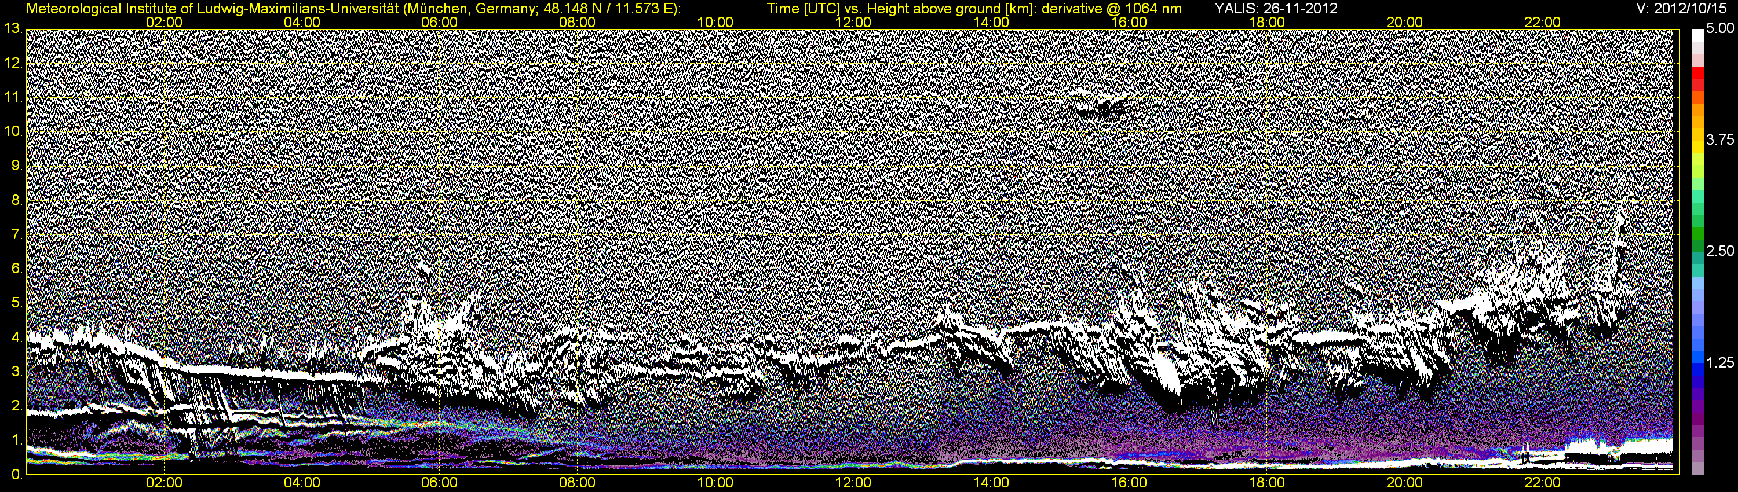Click the Meteorological Institute Ludwig-Maximilians-Universität title text
The height and width of the screenshot is (492, 1738).
(x=353, y=9)
